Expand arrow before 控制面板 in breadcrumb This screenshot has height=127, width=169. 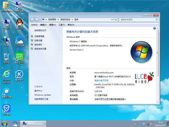pos(46,20)
